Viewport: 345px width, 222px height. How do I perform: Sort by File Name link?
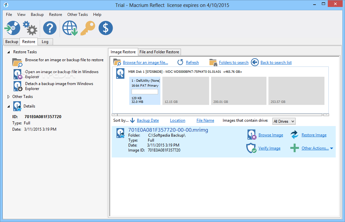coord(205,120)
